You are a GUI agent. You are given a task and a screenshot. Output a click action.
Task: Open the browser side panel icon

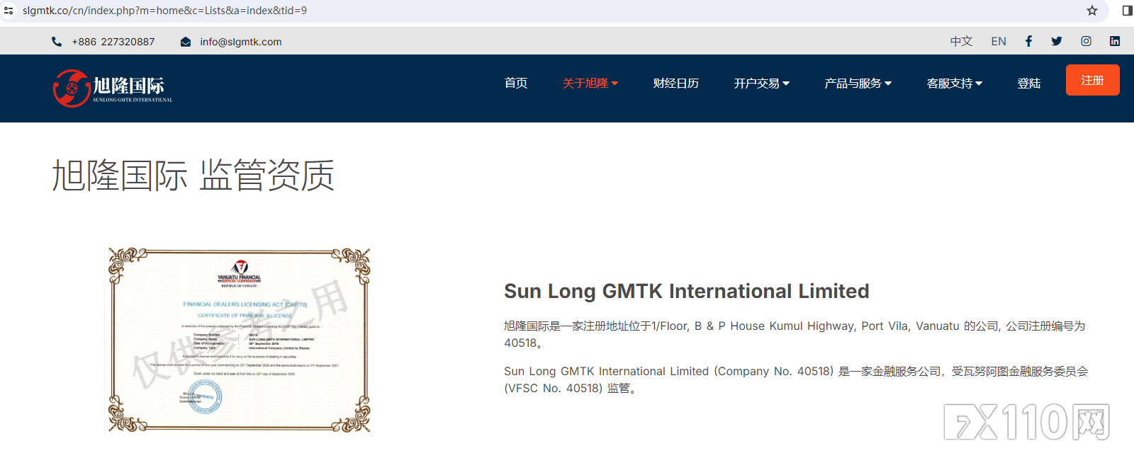click(x=1128, y=11)
